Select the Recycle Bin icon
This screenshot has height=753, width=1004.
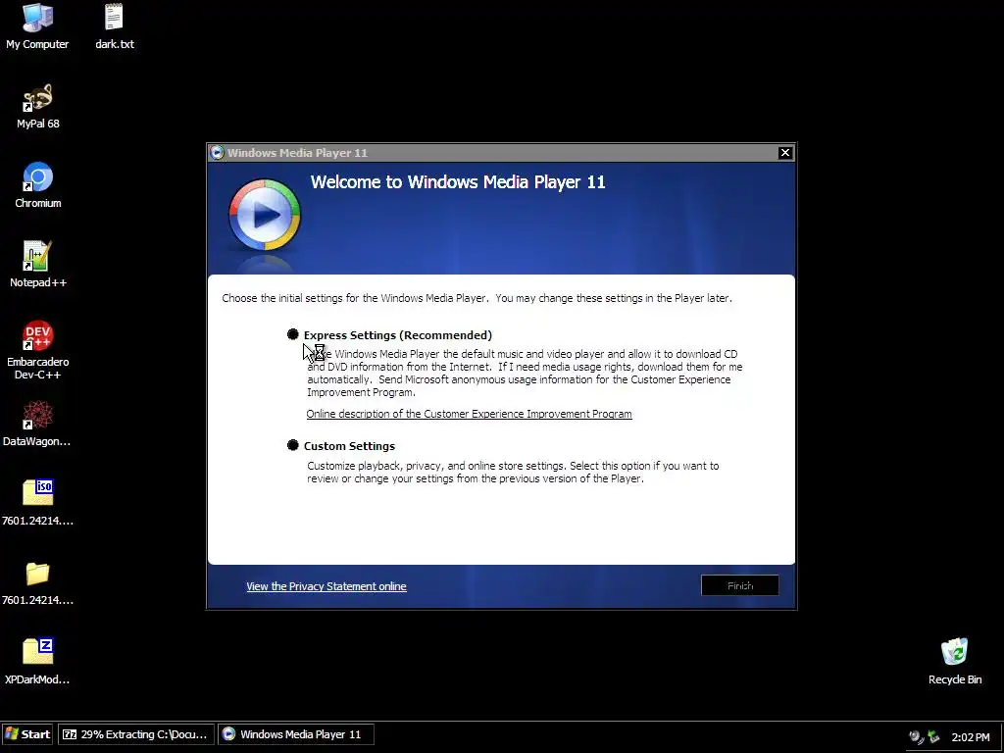tap(954, 652)
